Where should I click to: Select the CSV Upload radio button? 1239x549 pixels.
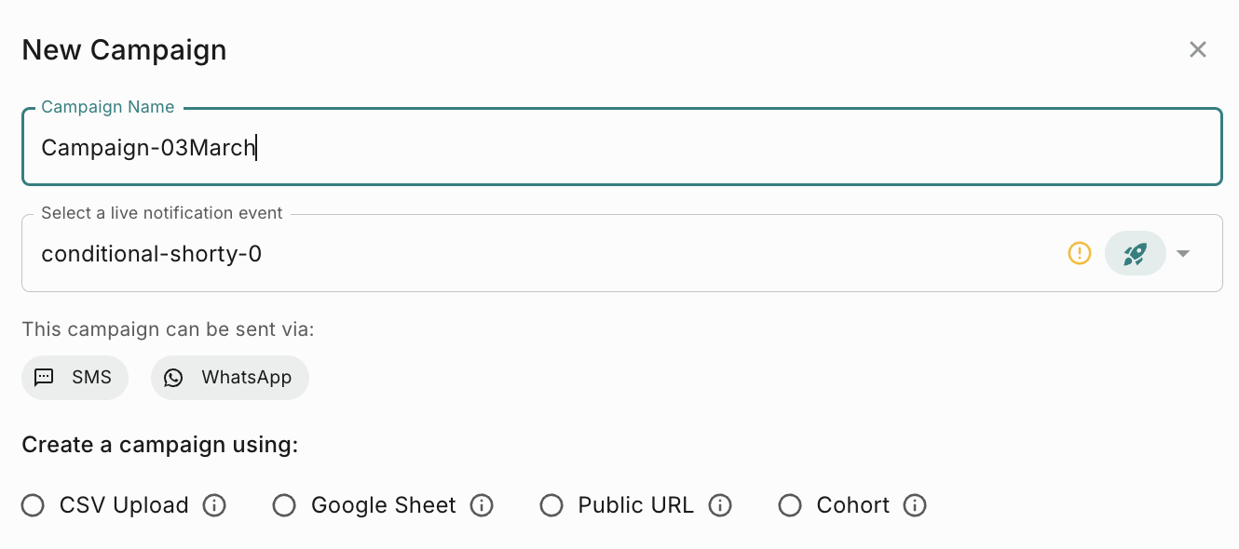(x=34, y=505)
